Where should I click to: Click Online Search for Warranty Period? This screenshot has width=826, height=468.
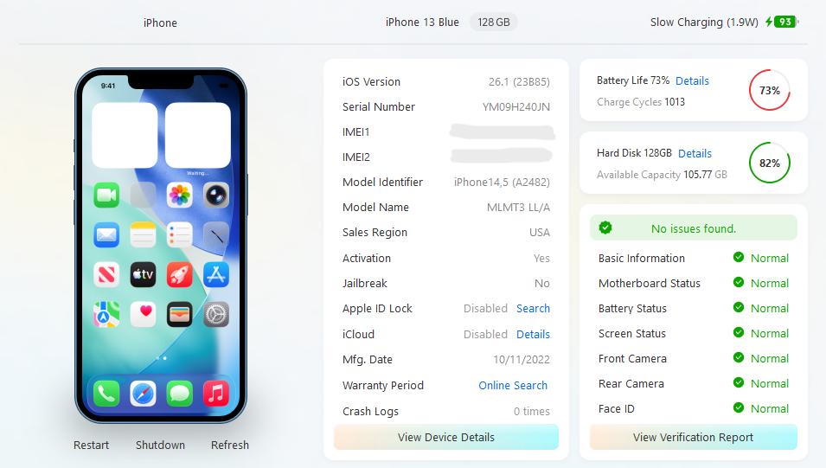tap(513, 385)
